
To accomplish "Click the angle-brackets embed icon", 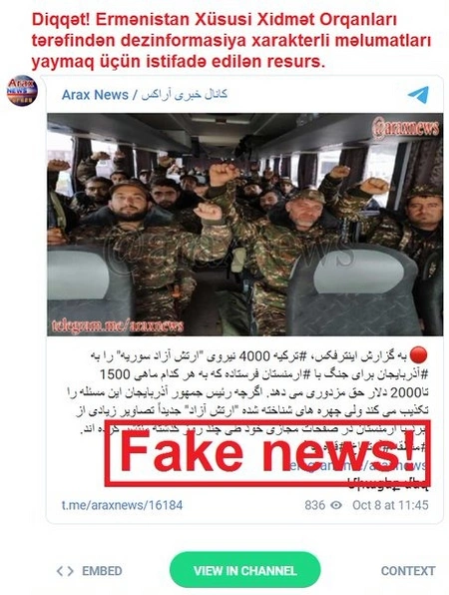I will click(x=65, y=571).
